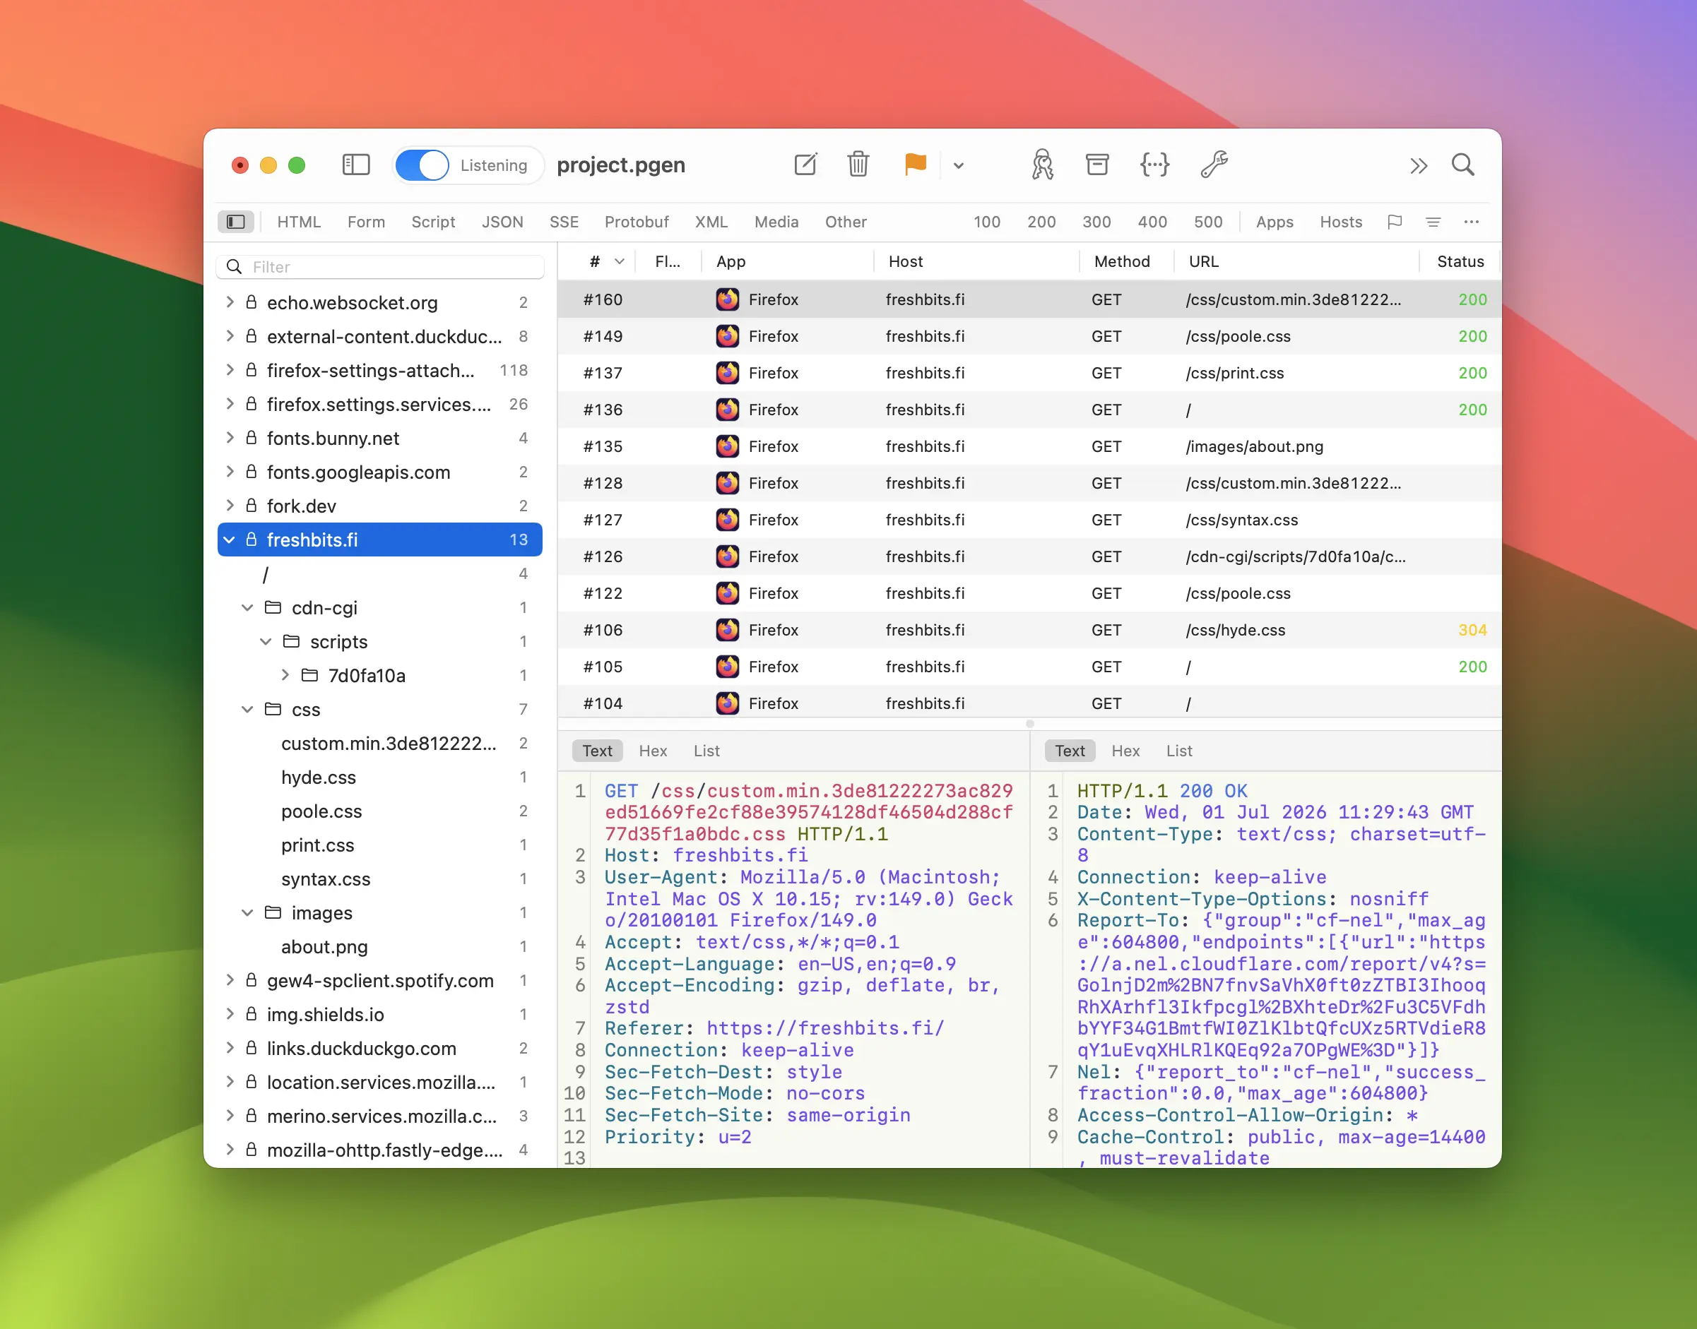Filter flows by JSON type
1697x1329 pixels.
(502, 222)
